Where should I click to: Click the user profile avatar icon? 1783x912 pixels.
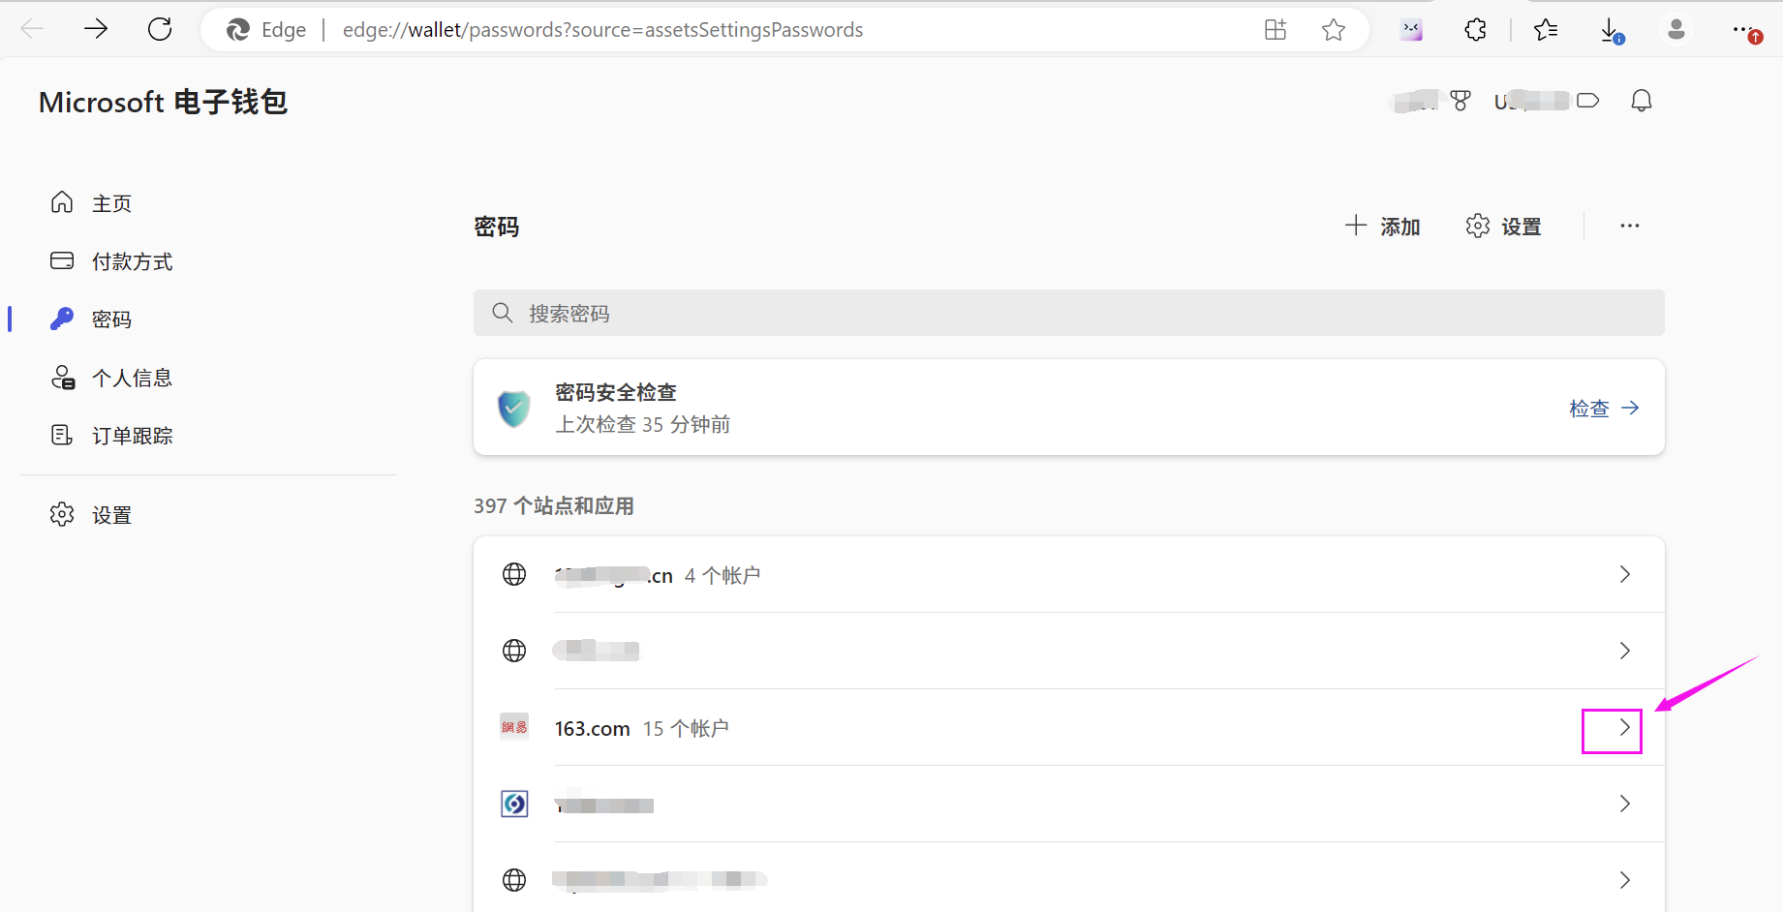tap(1675, 30)
